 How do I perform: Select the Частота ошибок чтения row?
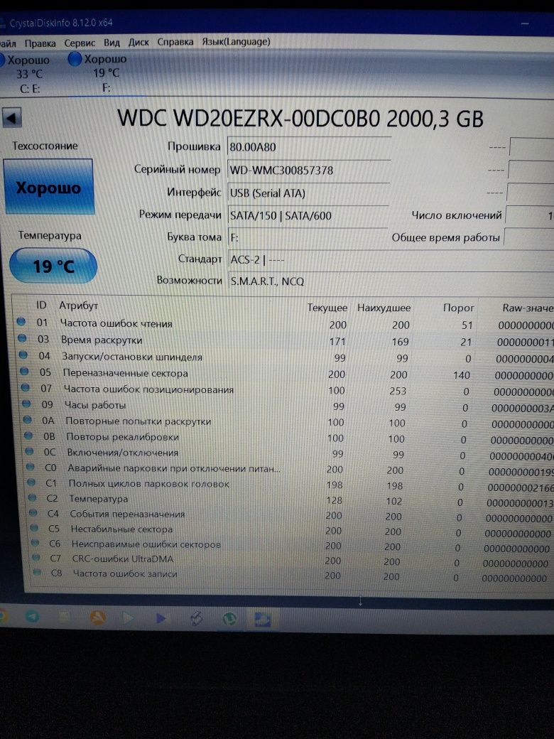click(x=285, y=324)
